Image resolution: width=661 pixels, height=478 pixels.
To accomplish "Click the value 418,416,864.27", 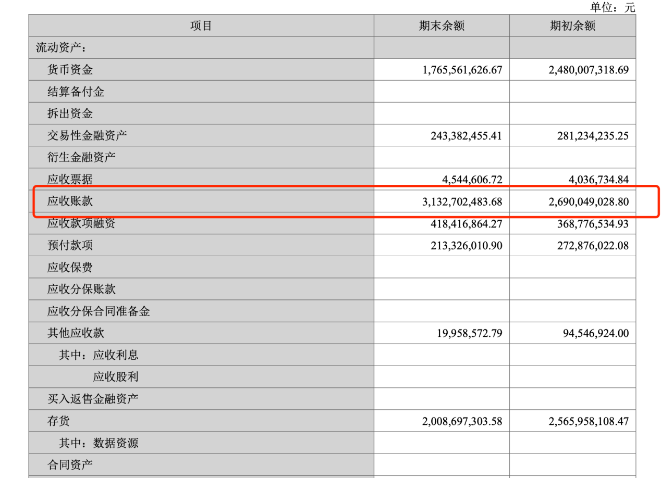I will pyautogui.click(x=467, y=224).
